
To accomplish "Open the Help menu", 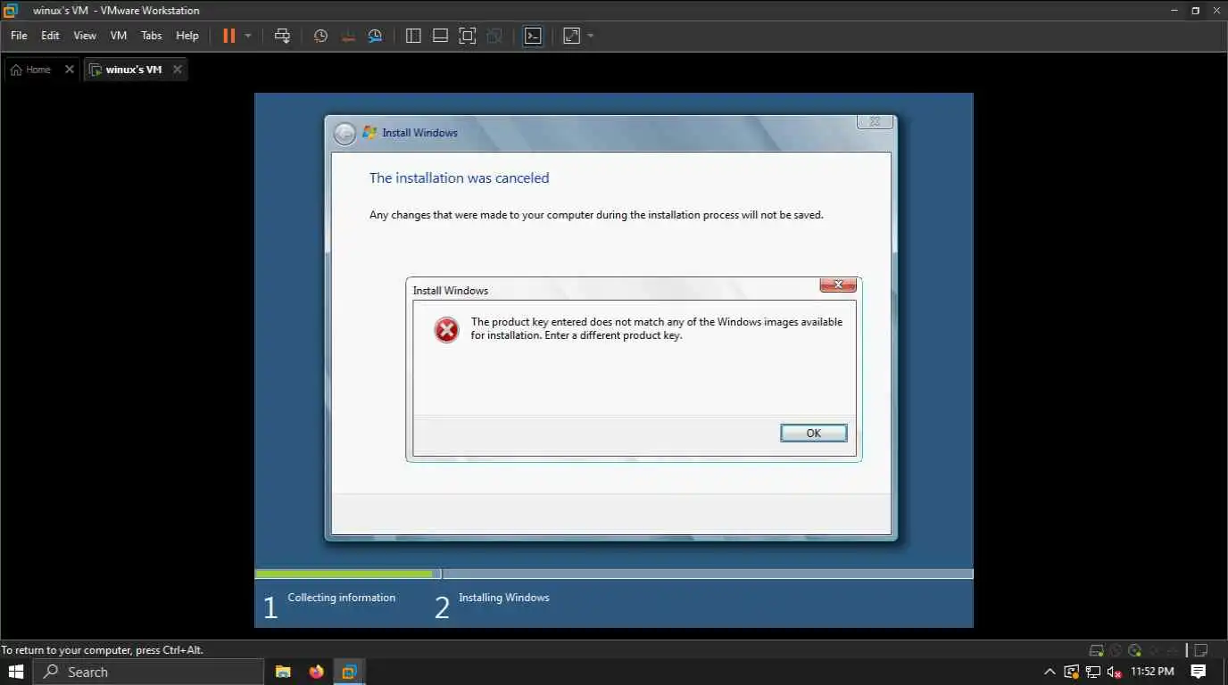I will [x=187, y=36].
